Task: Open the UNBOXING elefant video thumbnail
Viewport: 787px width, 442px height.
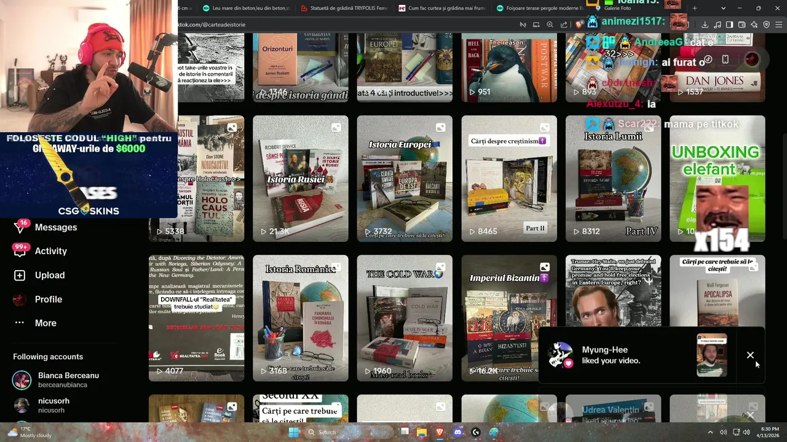Action: pyautogui.click(x=718, y=179)
